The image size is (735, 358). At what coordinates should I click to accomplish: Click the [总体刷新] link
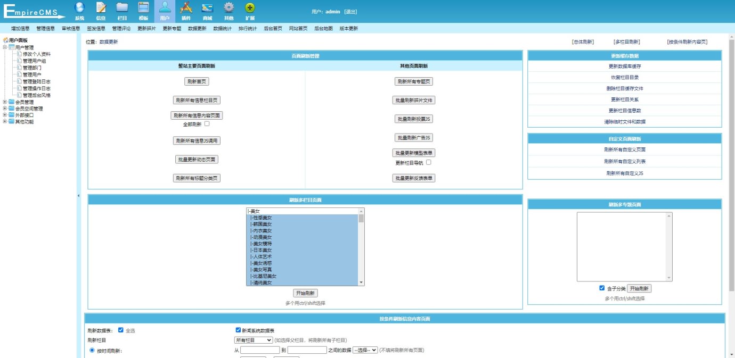coord(583,41)
